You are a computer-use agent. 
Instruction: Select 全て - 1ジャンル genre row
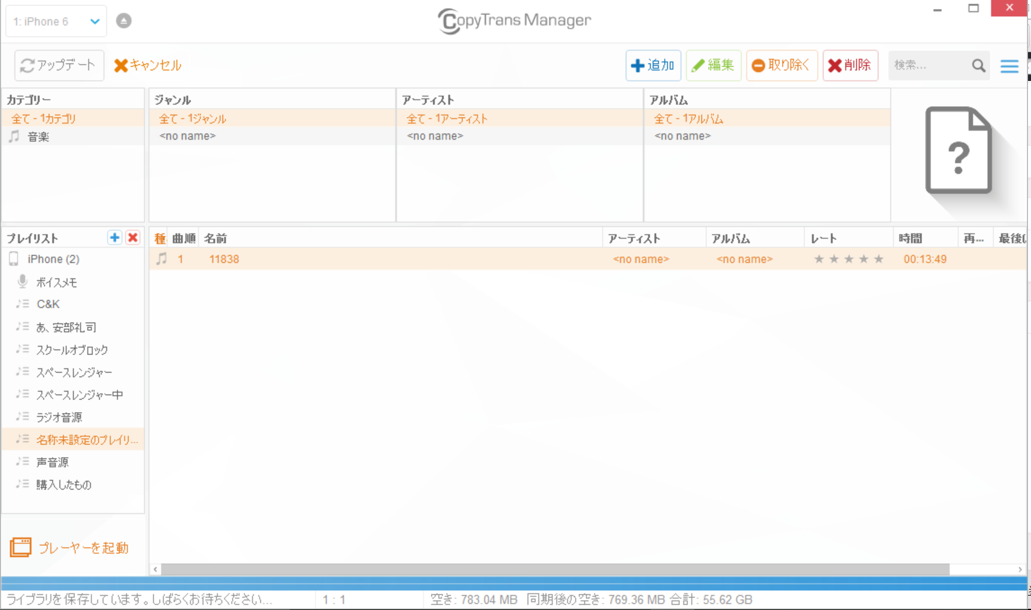pyautogui.click(x=272, y=119)
